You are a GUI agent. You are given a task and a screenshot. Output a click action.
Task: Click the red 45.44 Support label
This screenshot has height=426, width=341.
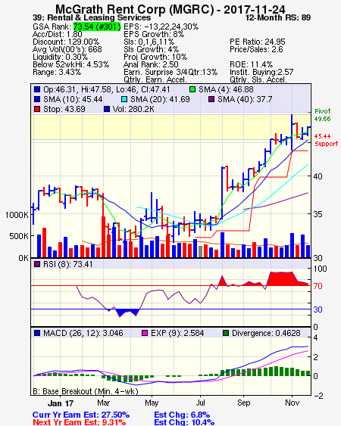pos(327,140)
